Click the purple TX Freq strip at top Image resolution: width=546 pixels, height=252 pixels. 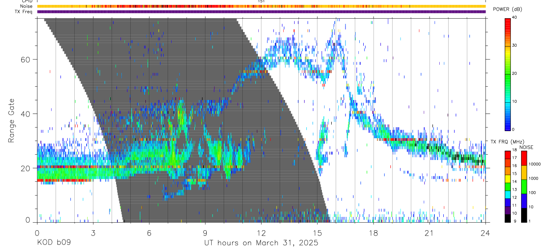261,12
